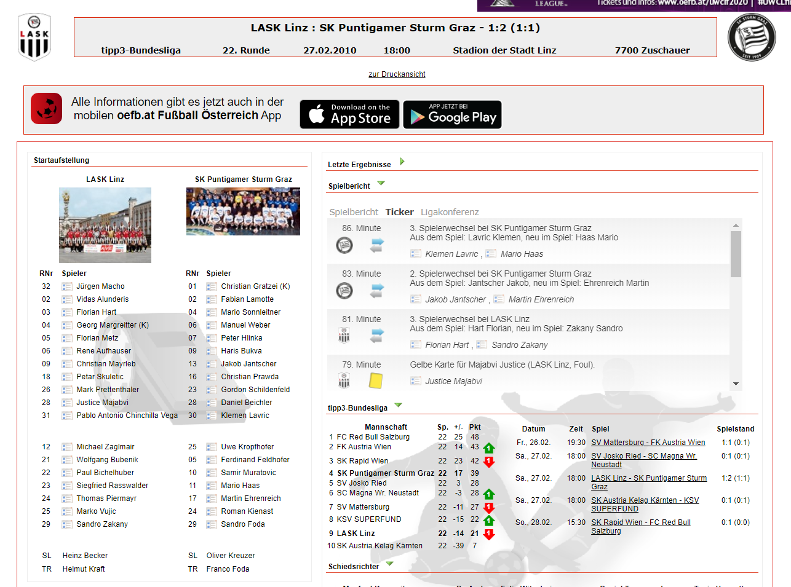Click substitution arrows icon in 83. Minute entry
Screen dimensions: 791x587
(377, 291)
